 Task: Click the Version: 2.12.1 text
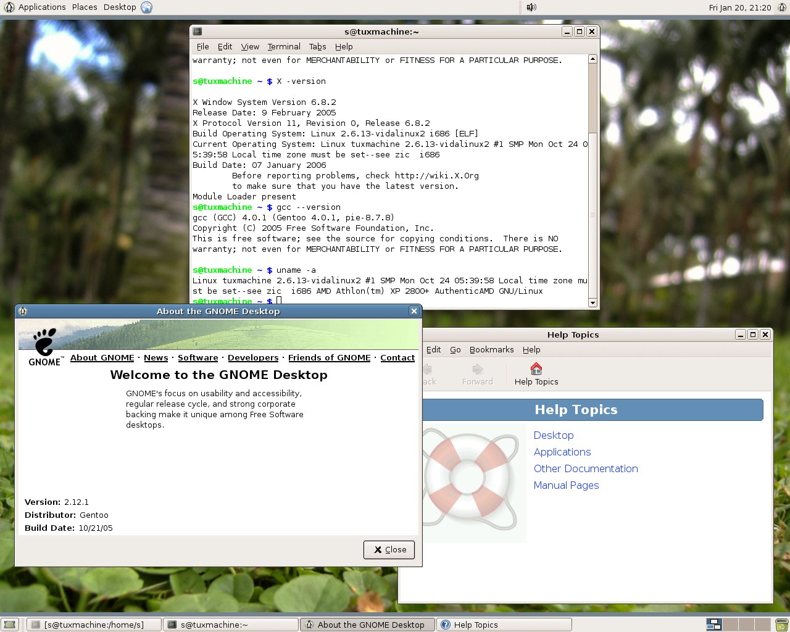tap(57, 502)
